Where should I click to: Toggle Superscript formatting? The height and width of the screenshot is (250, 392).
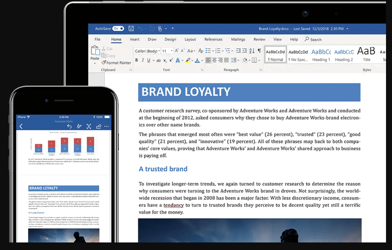(x=171, y=60)
